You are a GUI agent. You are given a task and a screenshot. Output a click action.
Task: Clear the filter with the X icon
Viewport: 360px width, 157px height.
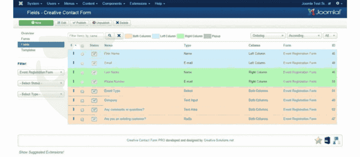(119, 36)
